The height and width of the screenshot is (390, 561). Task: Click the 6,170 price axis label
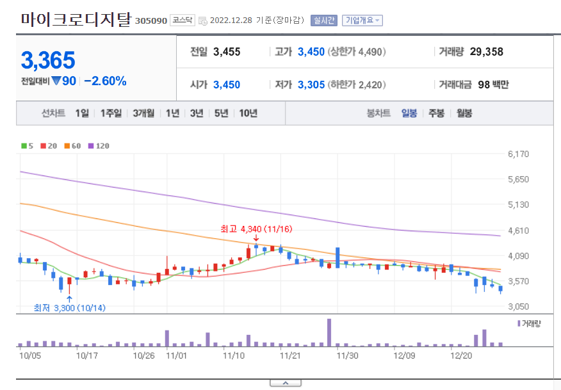click(x=519, y=154)
